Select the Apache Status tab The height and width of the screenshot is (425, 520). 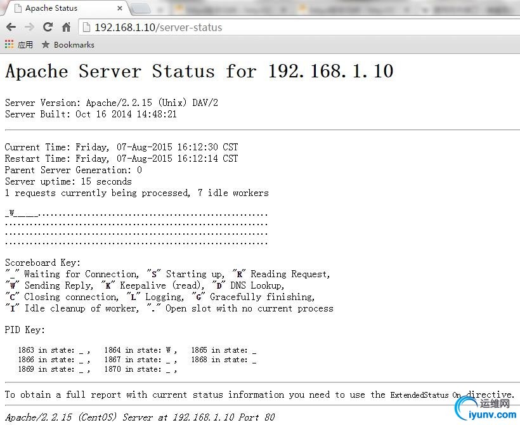(x=67, y=8)
